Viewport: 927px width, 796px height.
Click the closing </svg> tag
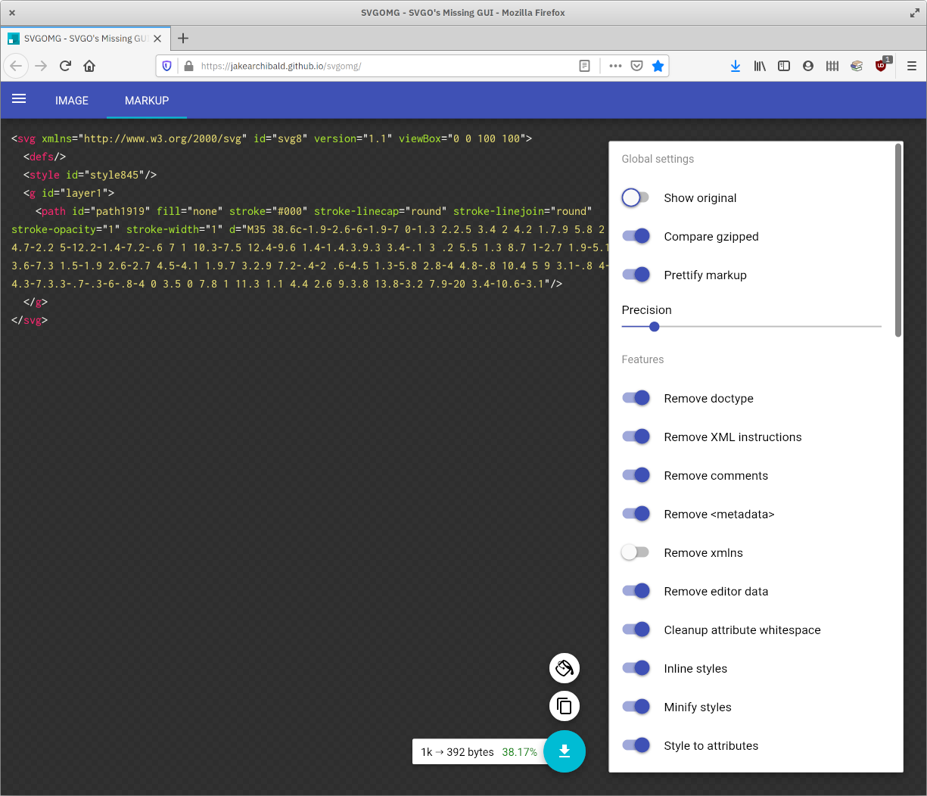(30, 320)
